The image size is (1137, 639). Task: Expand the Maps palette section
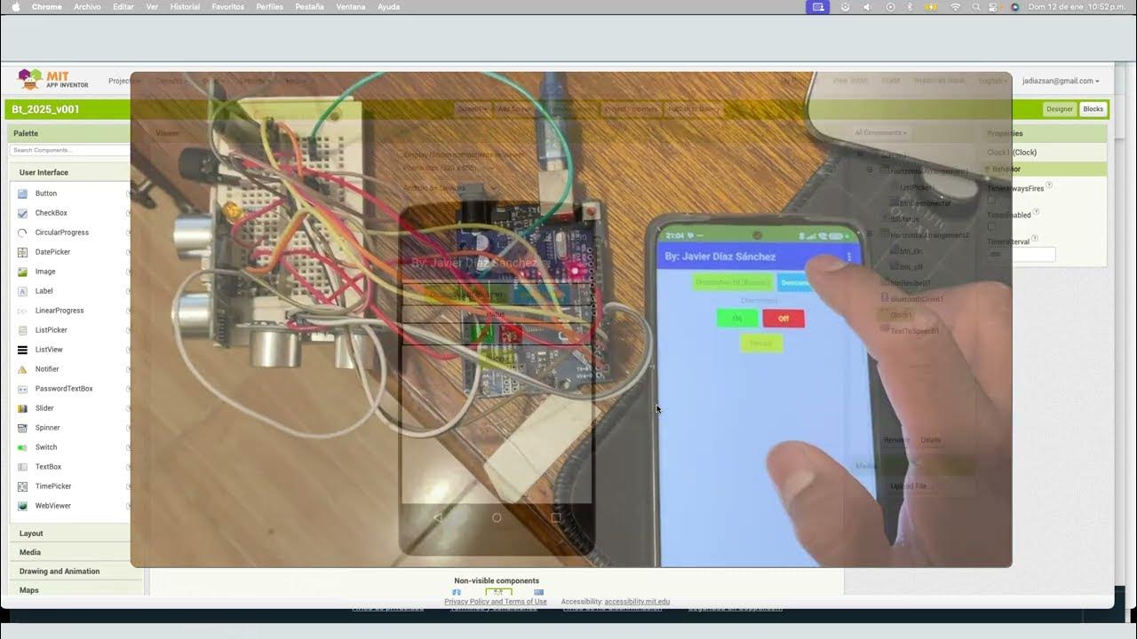pyautogui.click(x=75, y=589)
